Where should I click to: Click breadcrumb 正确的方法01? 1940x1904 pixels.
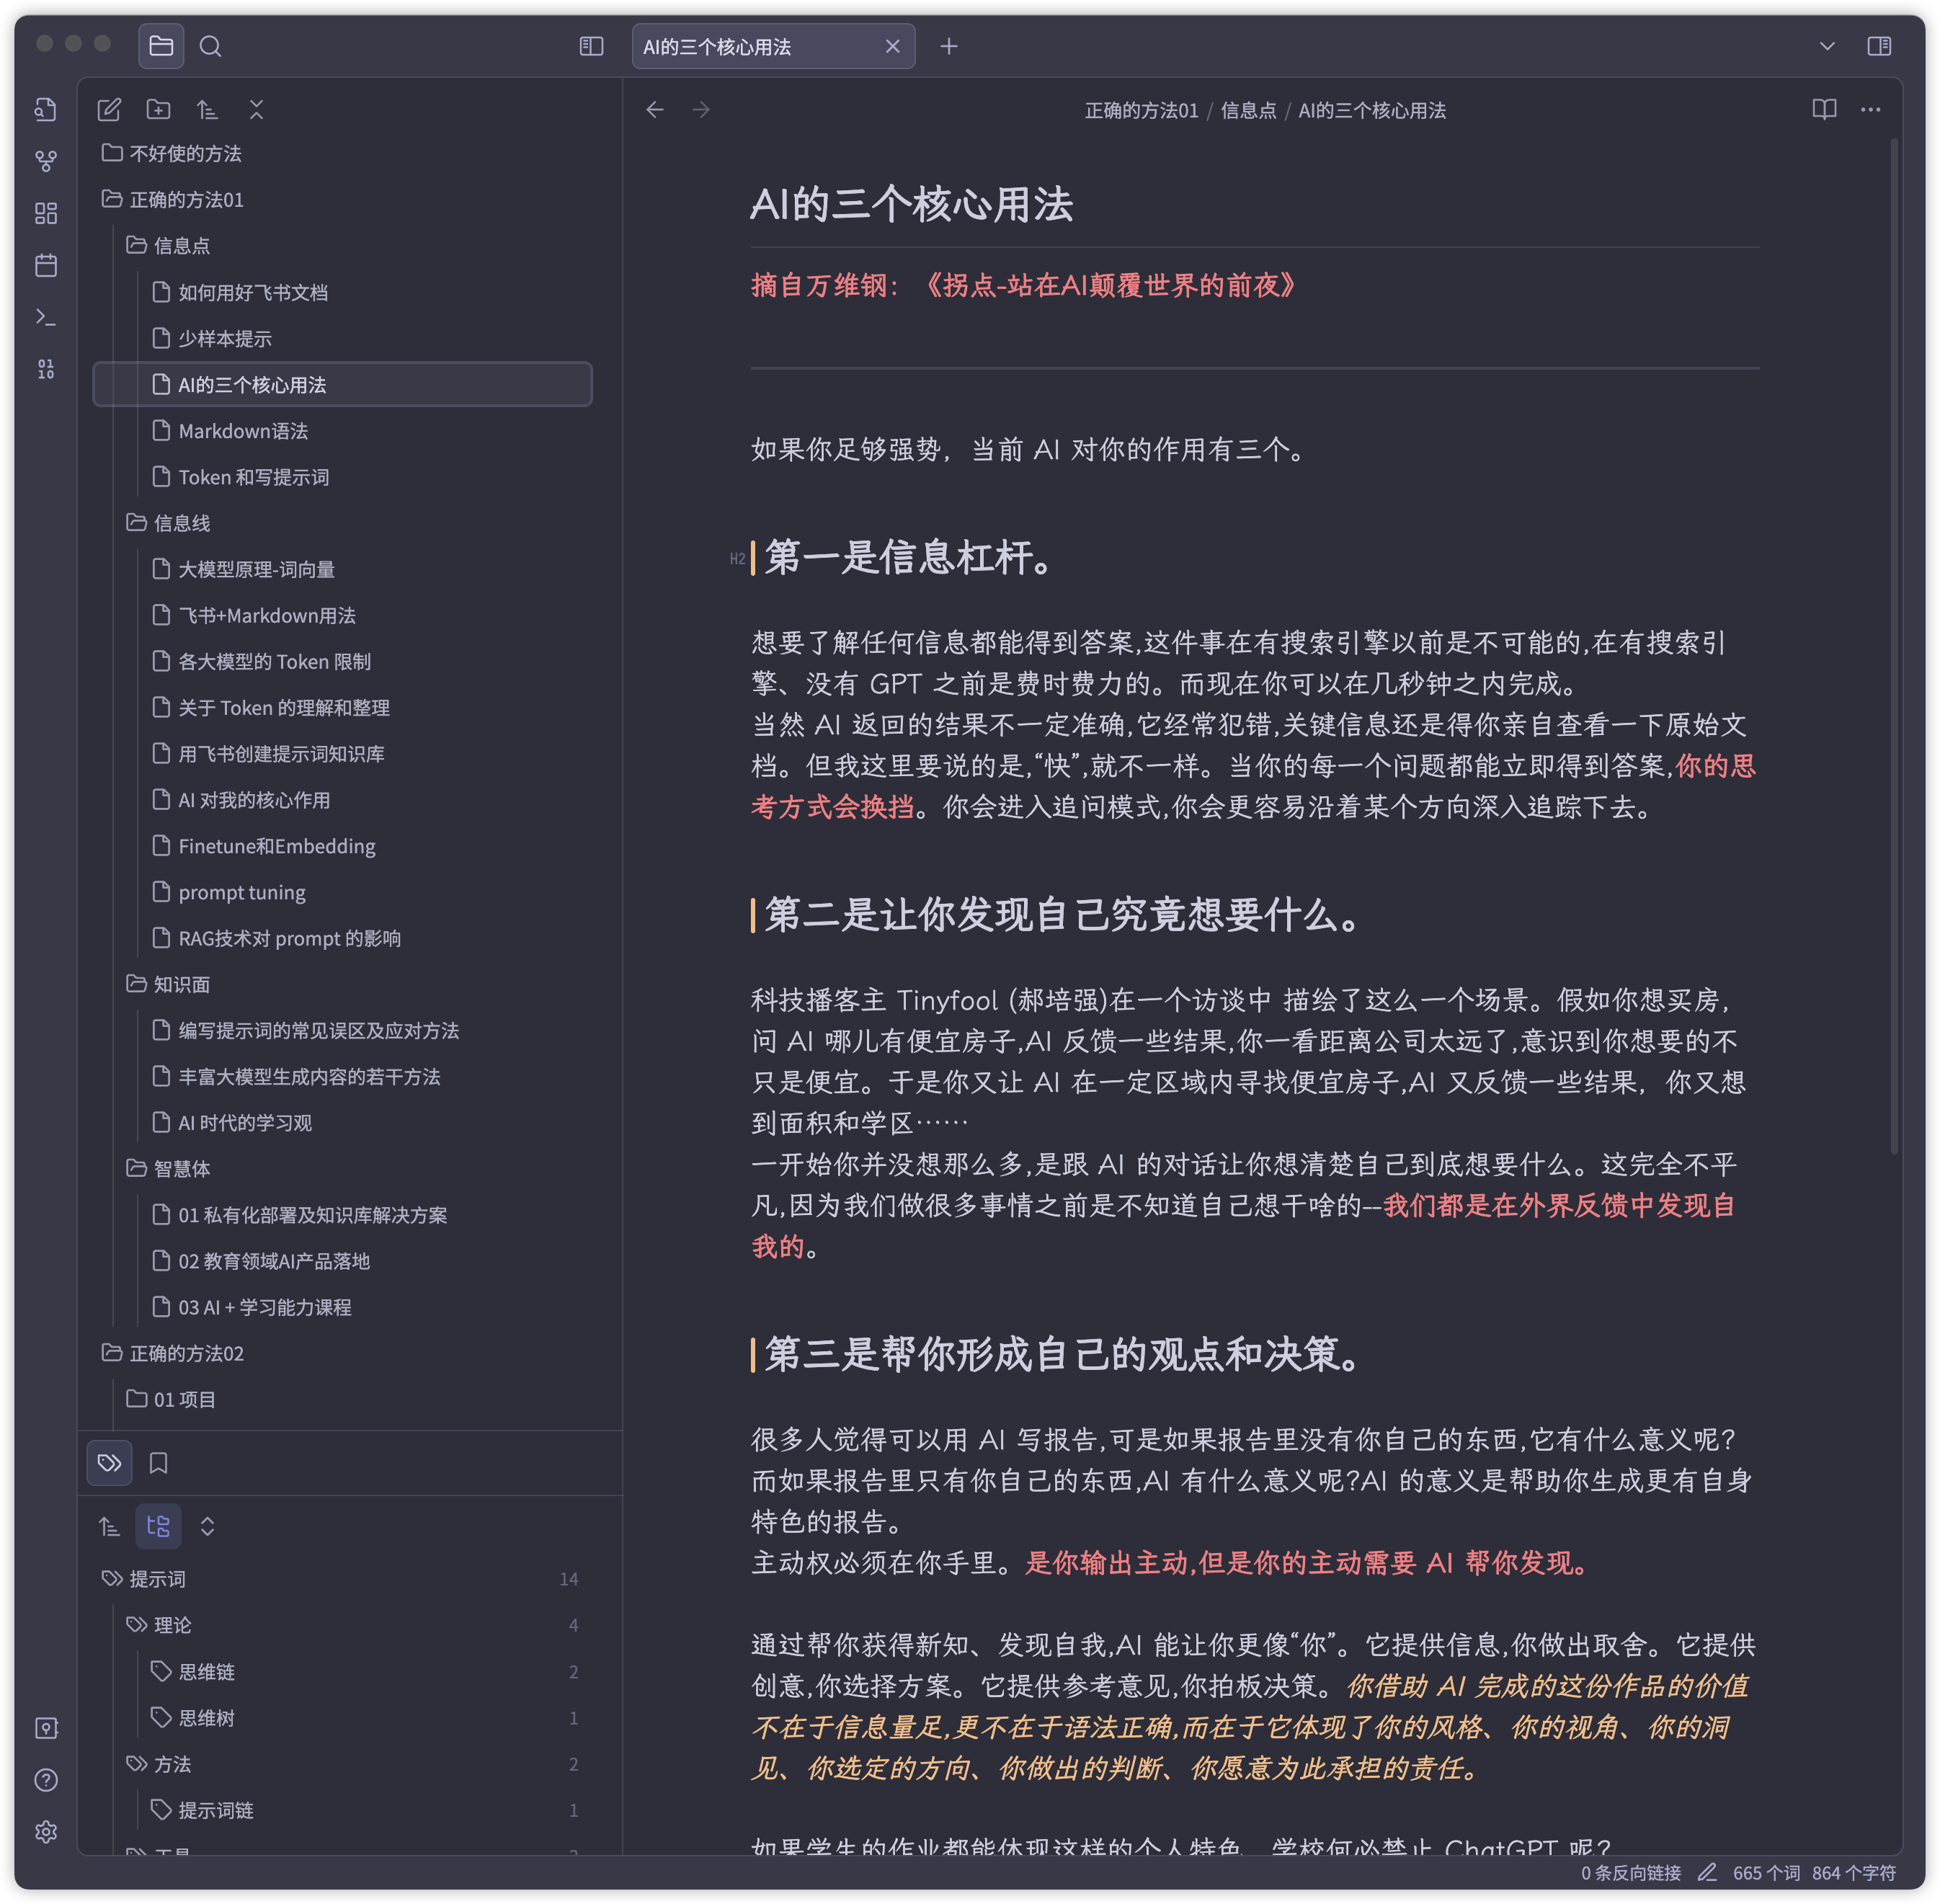pos(1141,110)
